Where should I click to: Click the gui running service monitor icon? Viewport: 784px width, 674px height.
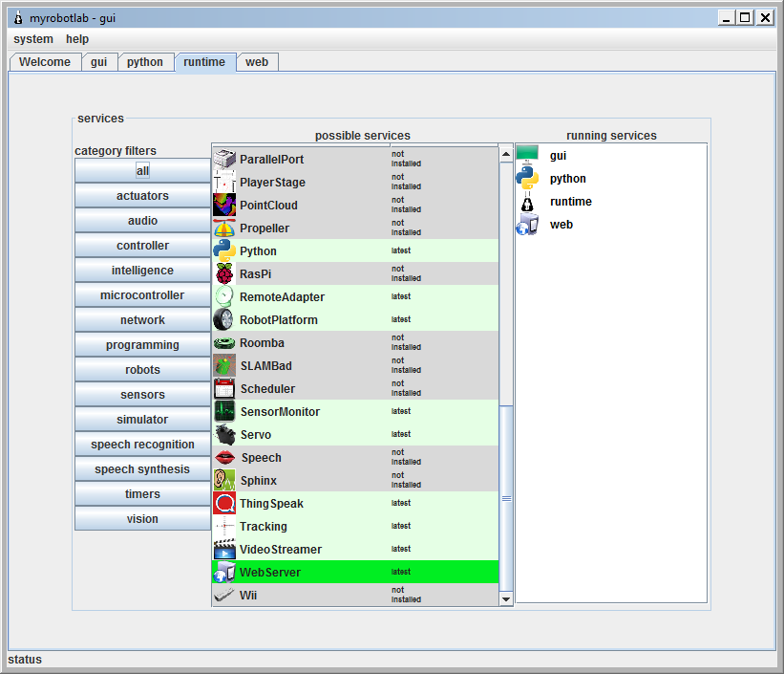tap(527, 155)
